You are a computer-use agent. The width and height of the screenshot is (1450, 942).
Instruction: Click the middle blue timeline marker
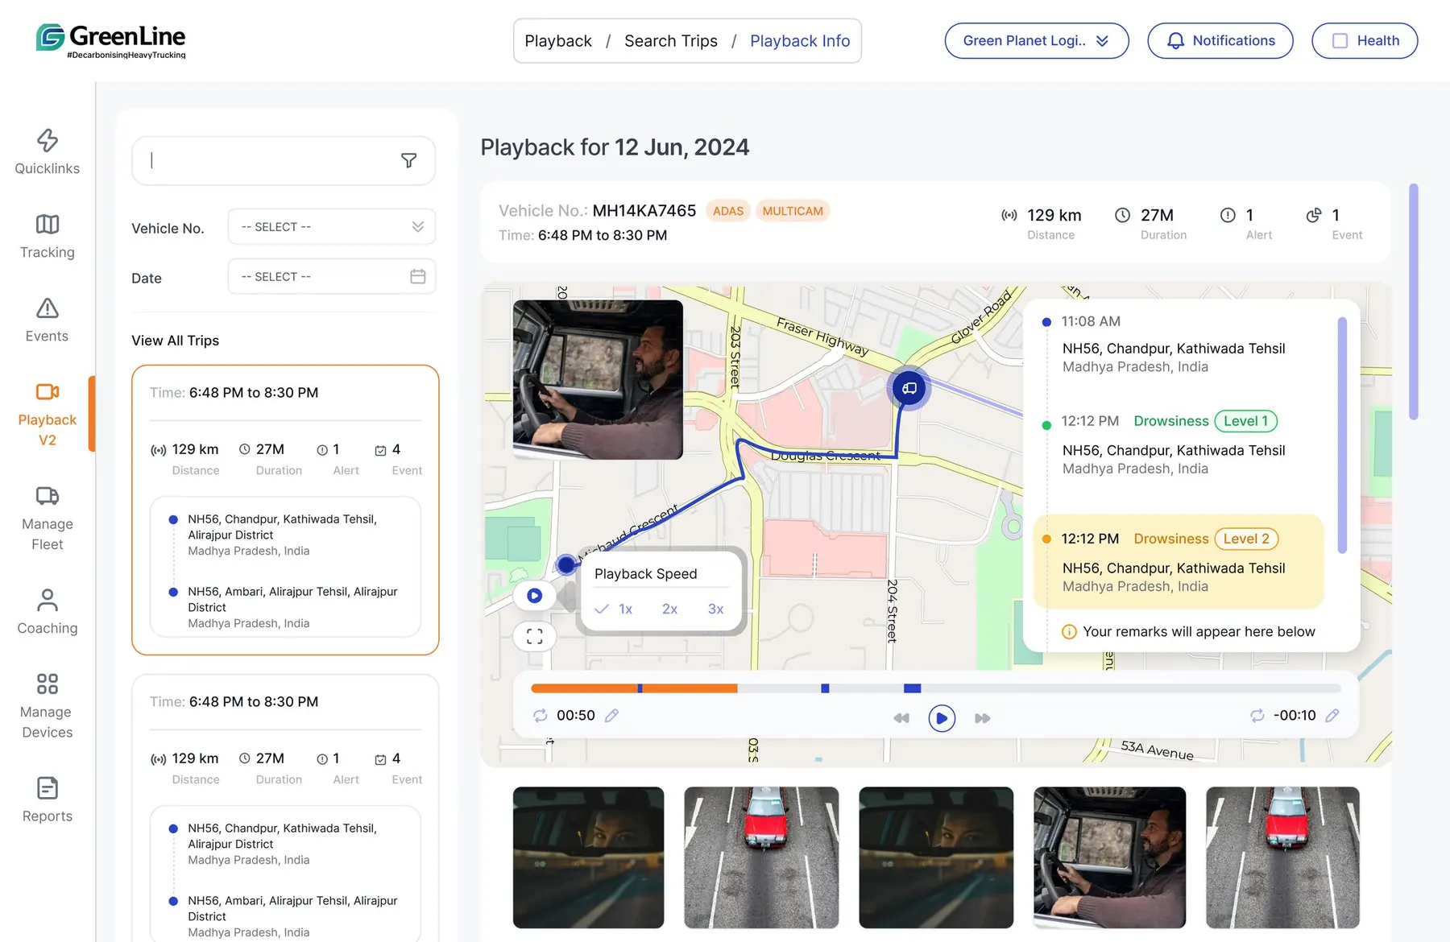pyautogui.click(x=825, y=688)
